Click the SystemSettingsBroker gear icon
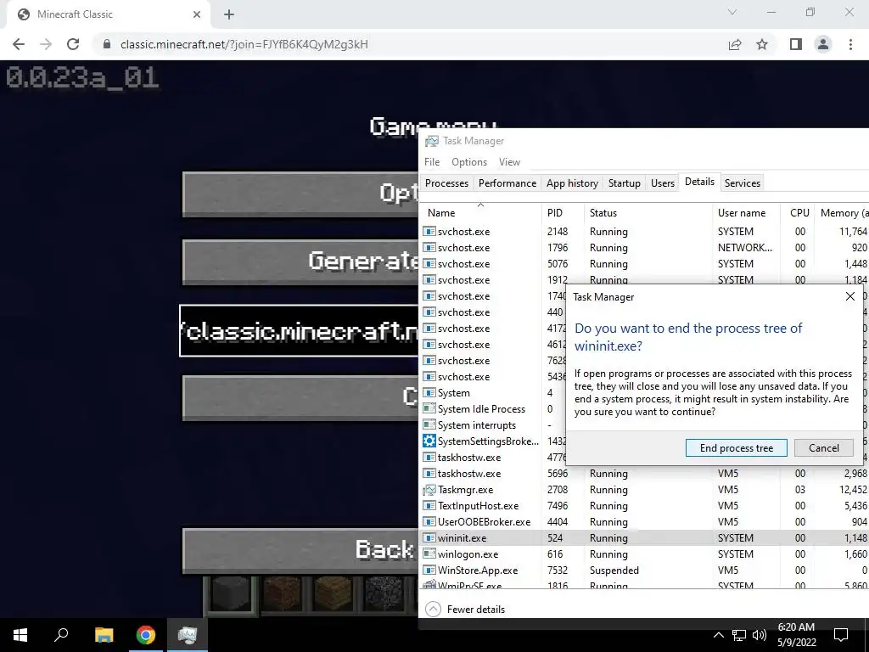 point(429,441)
